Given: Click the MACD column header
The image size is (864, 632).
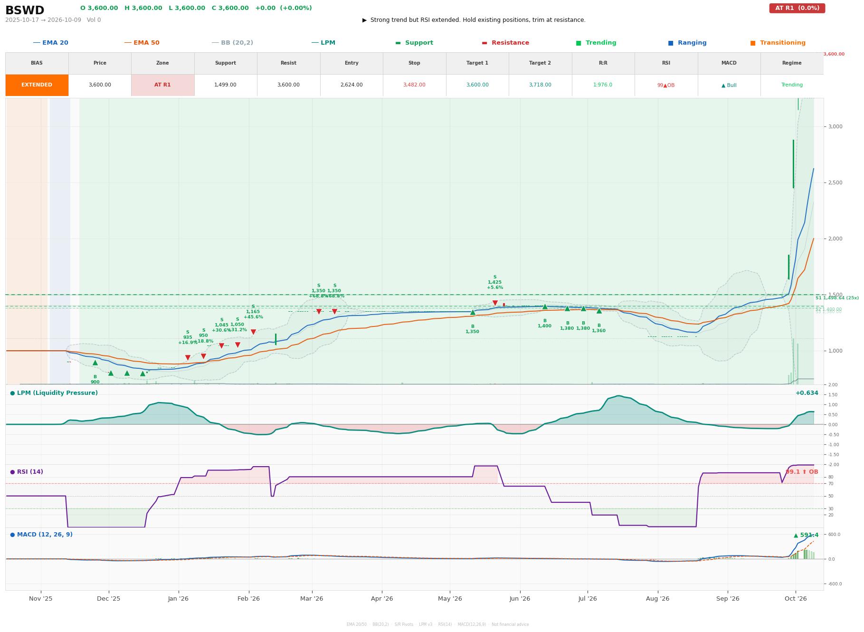Looking at the screenshot, I should 729,63.
